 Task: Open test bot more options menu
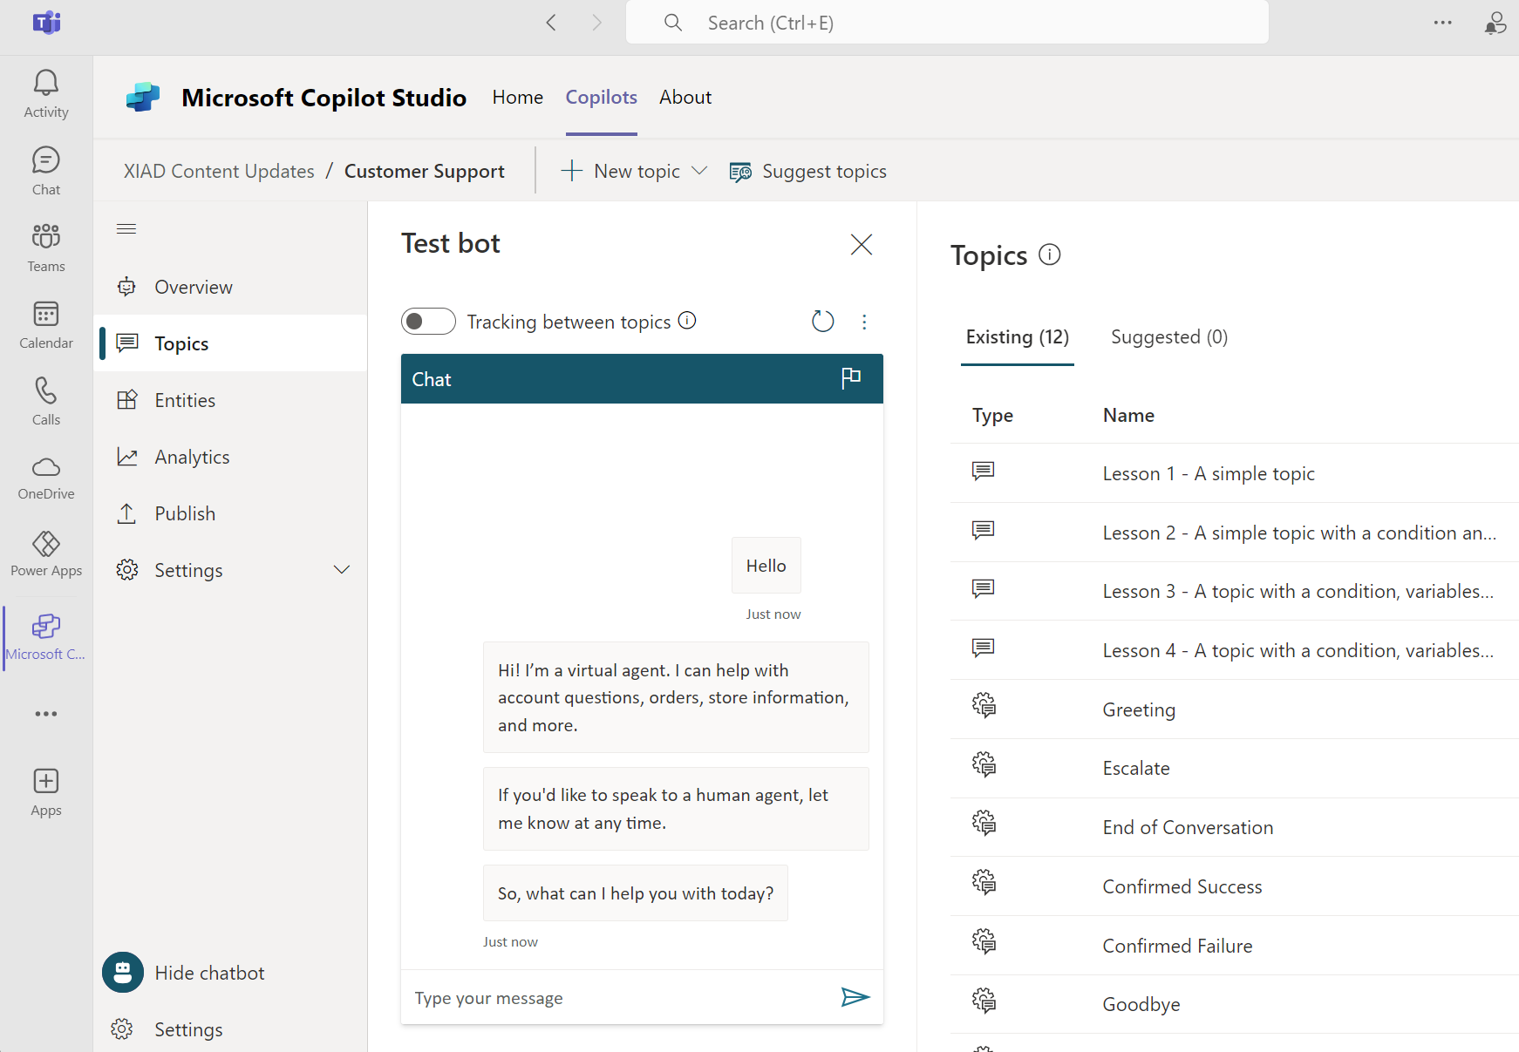point(864,322)
